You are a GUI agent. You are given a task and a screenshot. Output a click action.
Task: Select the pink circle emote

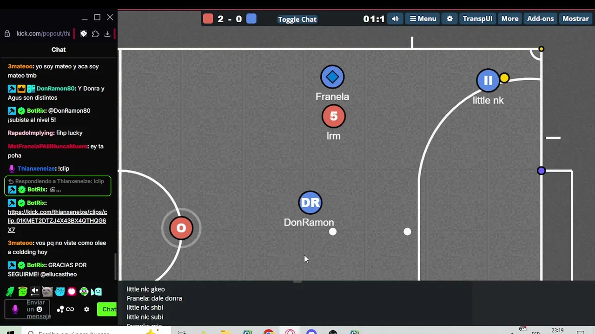click(72, 292)
